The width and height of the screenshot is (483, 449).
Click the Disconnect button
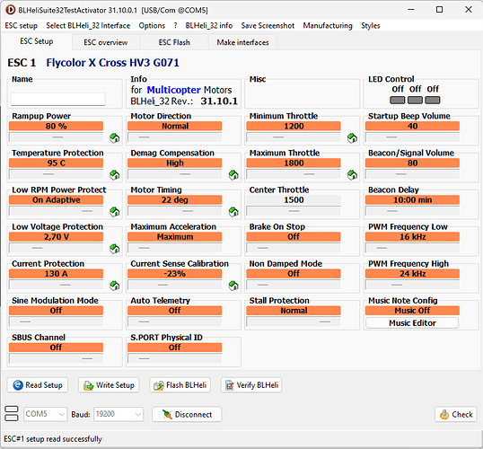tap(187, 414)
